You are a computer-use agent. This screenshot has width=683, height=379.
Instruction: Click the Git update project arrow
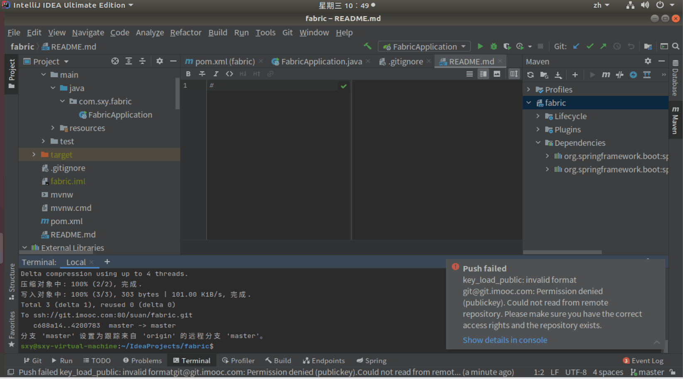(576, 46)
